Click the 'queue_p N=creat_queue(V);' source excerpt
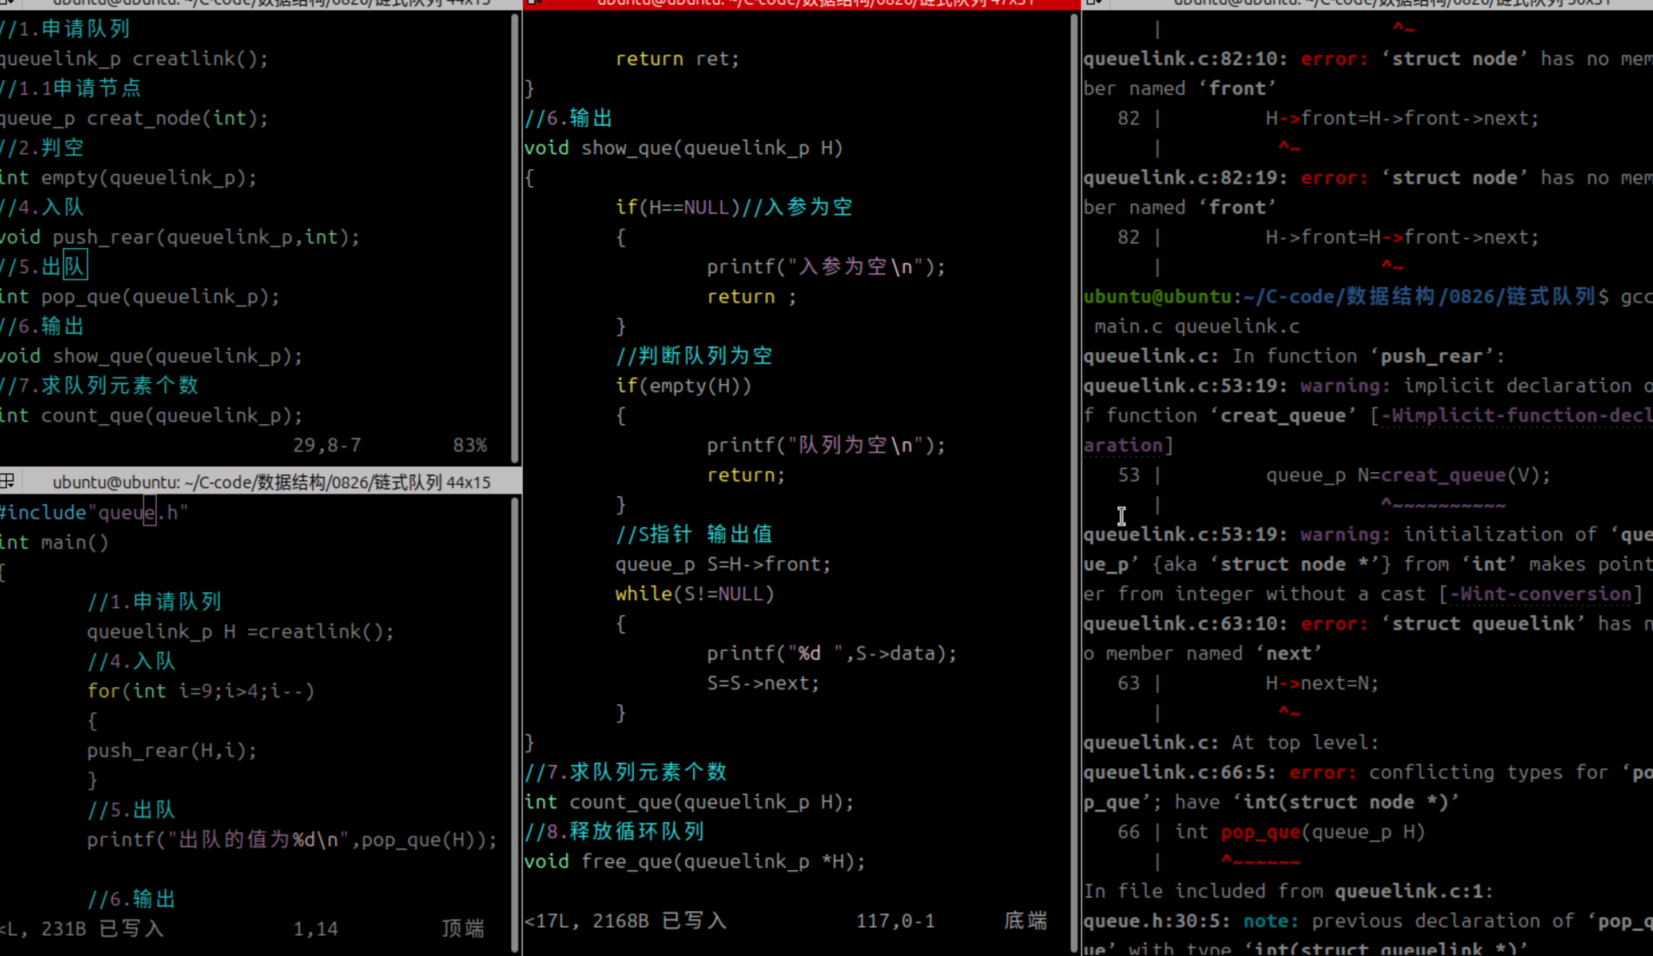The width and height of the screenshot is (1653, 956). (1408, 475)
